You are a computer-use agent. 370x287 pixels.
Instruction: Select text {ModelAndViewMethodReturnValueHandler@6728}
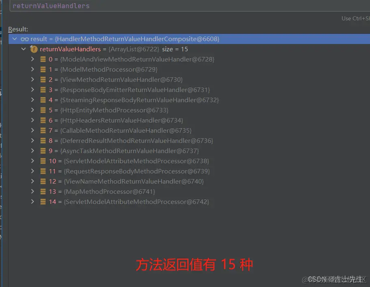(137, 59)
